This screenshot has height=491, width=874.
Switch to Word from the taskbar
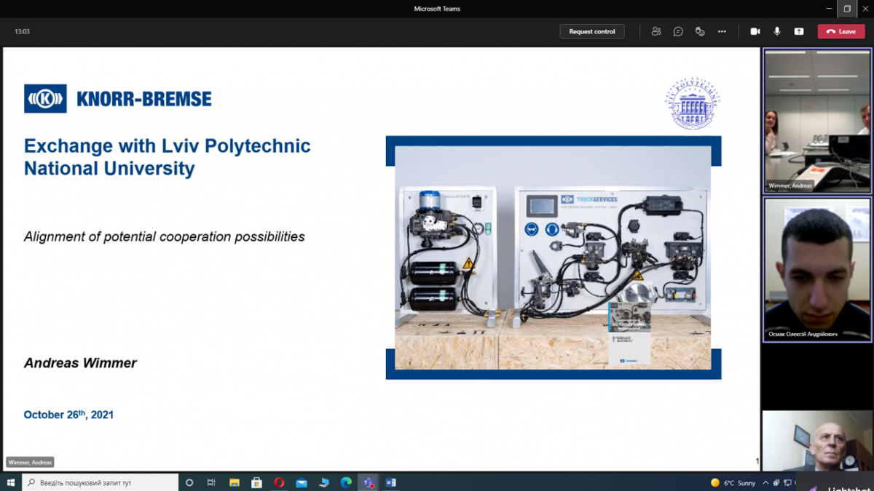(x=390, y=482)
